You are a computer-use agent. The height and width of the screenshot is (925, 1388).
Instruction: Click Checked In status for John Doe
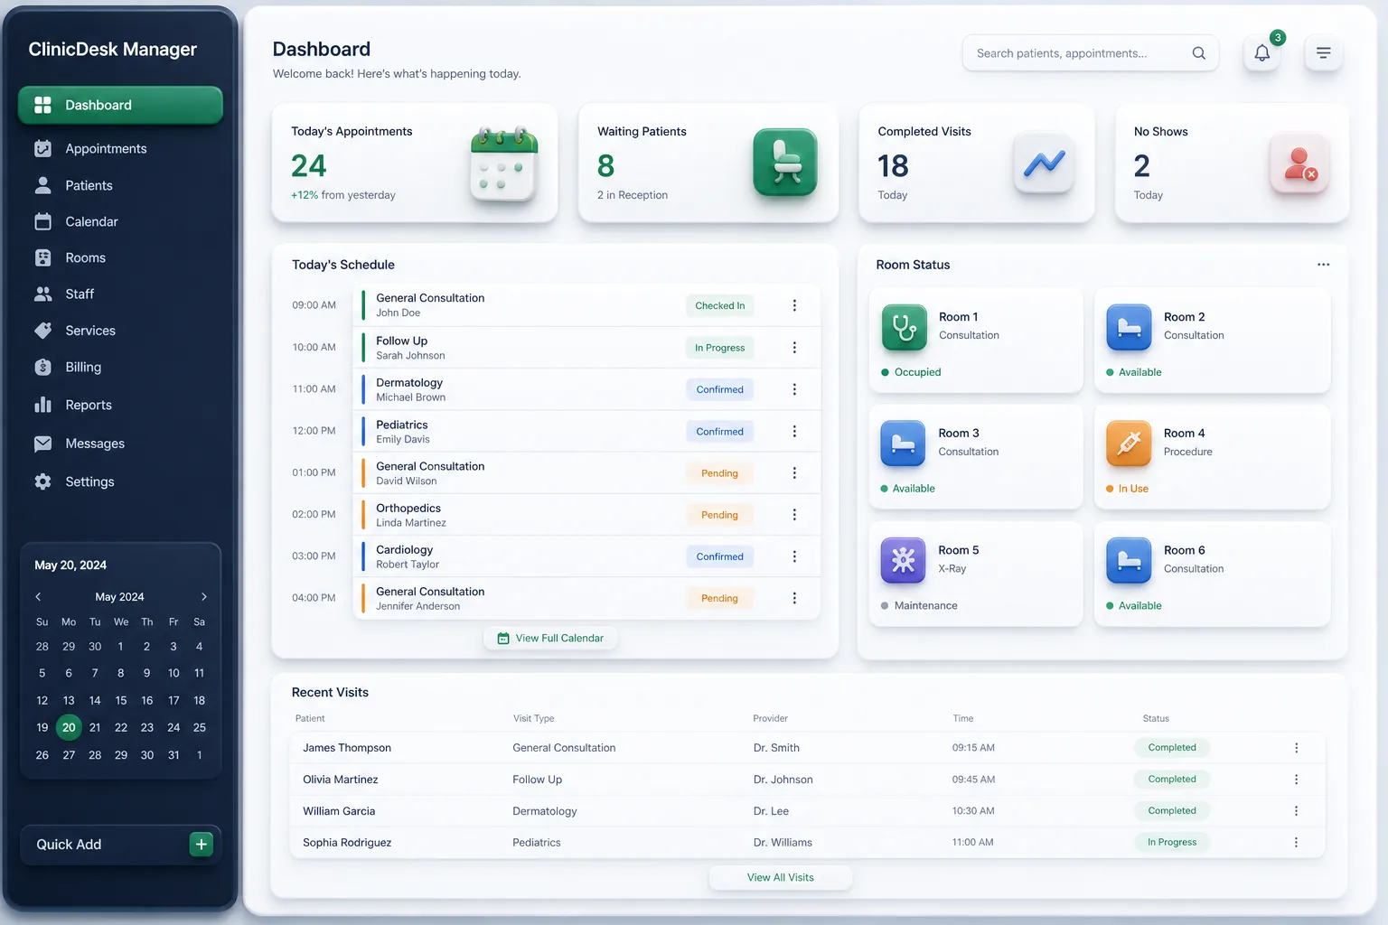pyautogui.click(x=720, y=305)
